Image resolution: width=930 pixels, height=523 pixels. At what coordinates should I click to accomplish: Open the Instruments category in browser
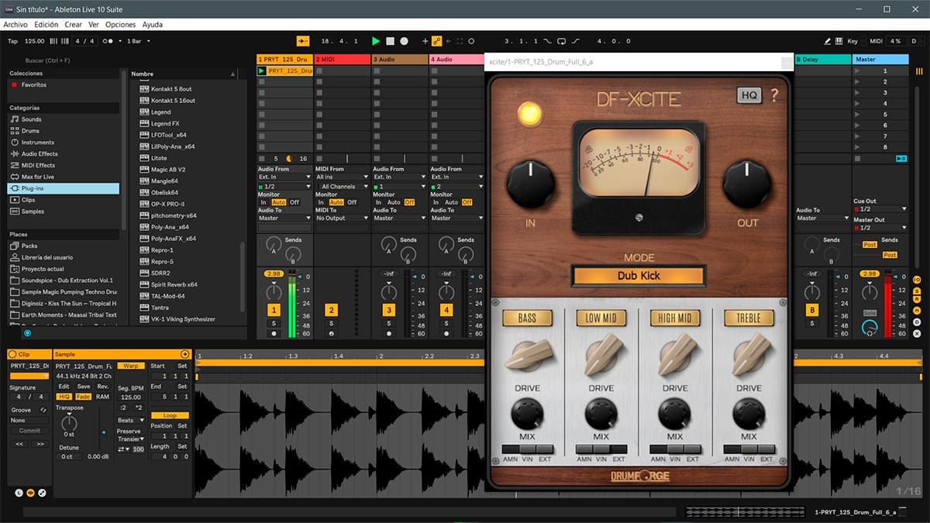tap(37, 143)
